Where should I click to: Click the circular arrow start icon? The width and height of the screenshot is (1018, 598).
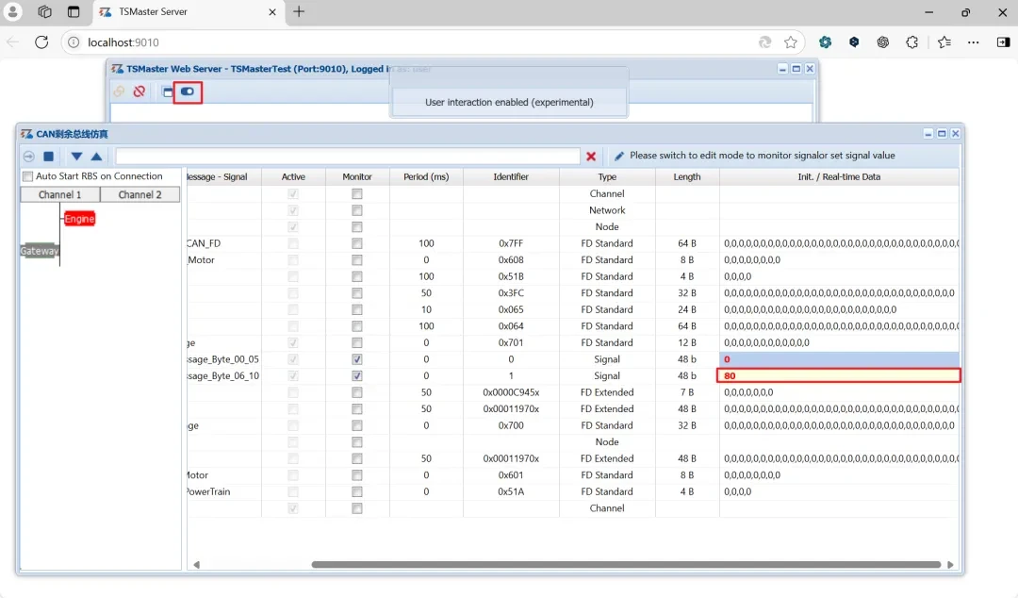(28, 157)
